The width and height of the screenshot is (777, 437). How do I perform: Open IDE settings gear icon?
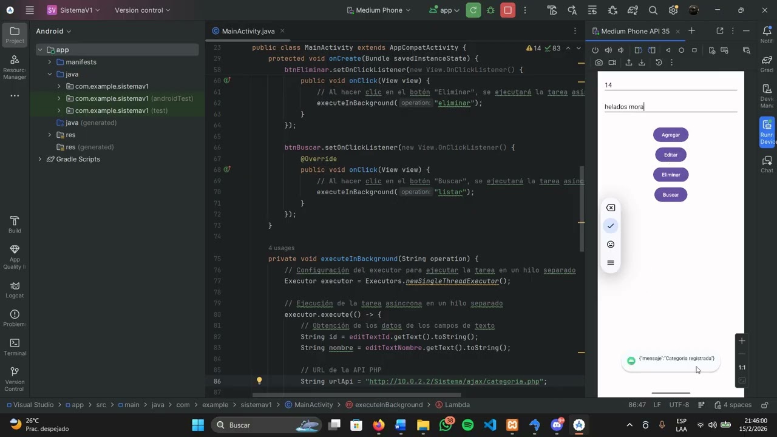click(x=673, y=10)
